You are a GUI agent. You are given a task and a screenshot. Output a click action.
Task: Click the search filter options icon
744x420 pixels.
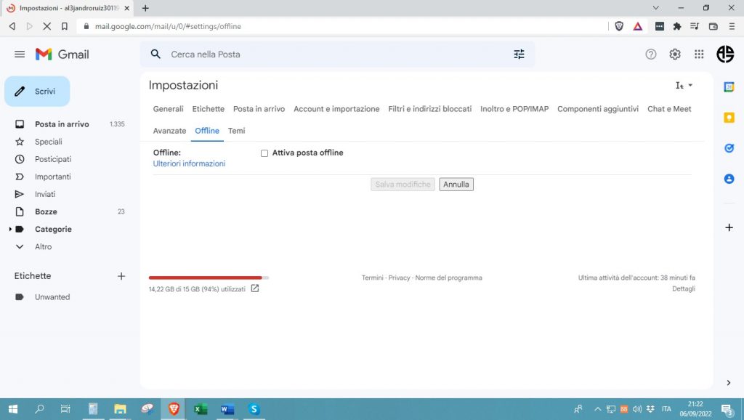(519, 54)
